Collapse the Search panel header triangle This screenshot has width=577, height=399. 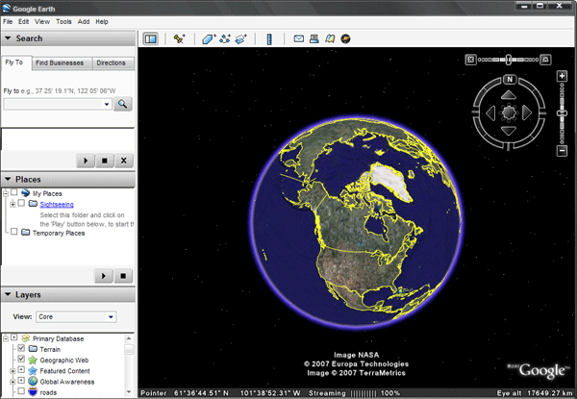8,37
